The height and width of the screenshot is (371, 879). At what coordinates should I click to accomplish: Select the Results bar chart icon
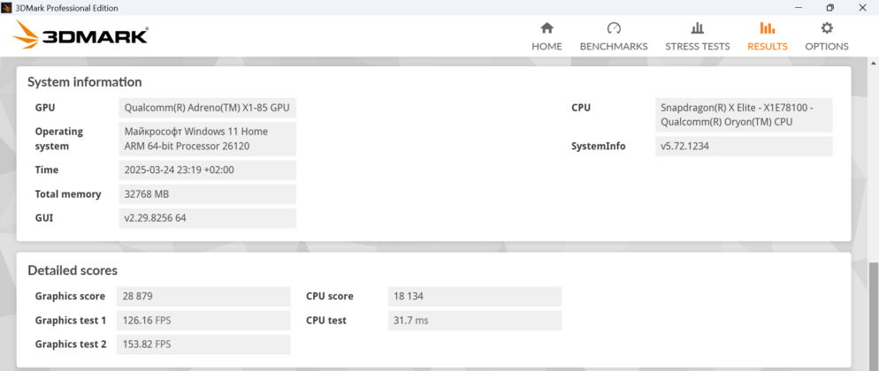767,28
